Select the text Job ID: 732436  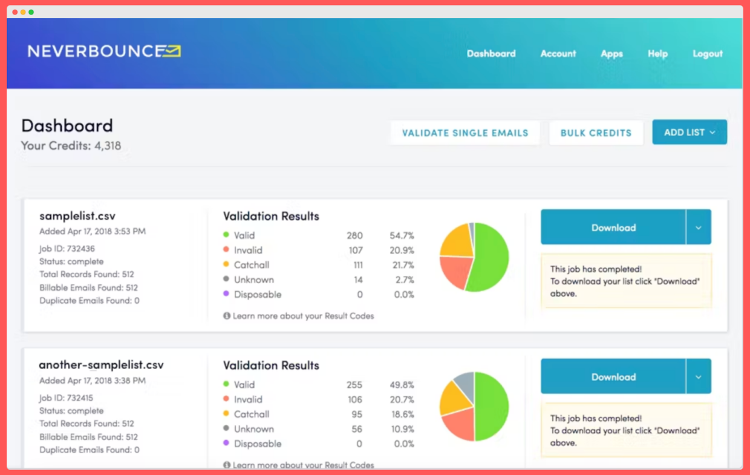pyautogui.click(x=67, y=249)
